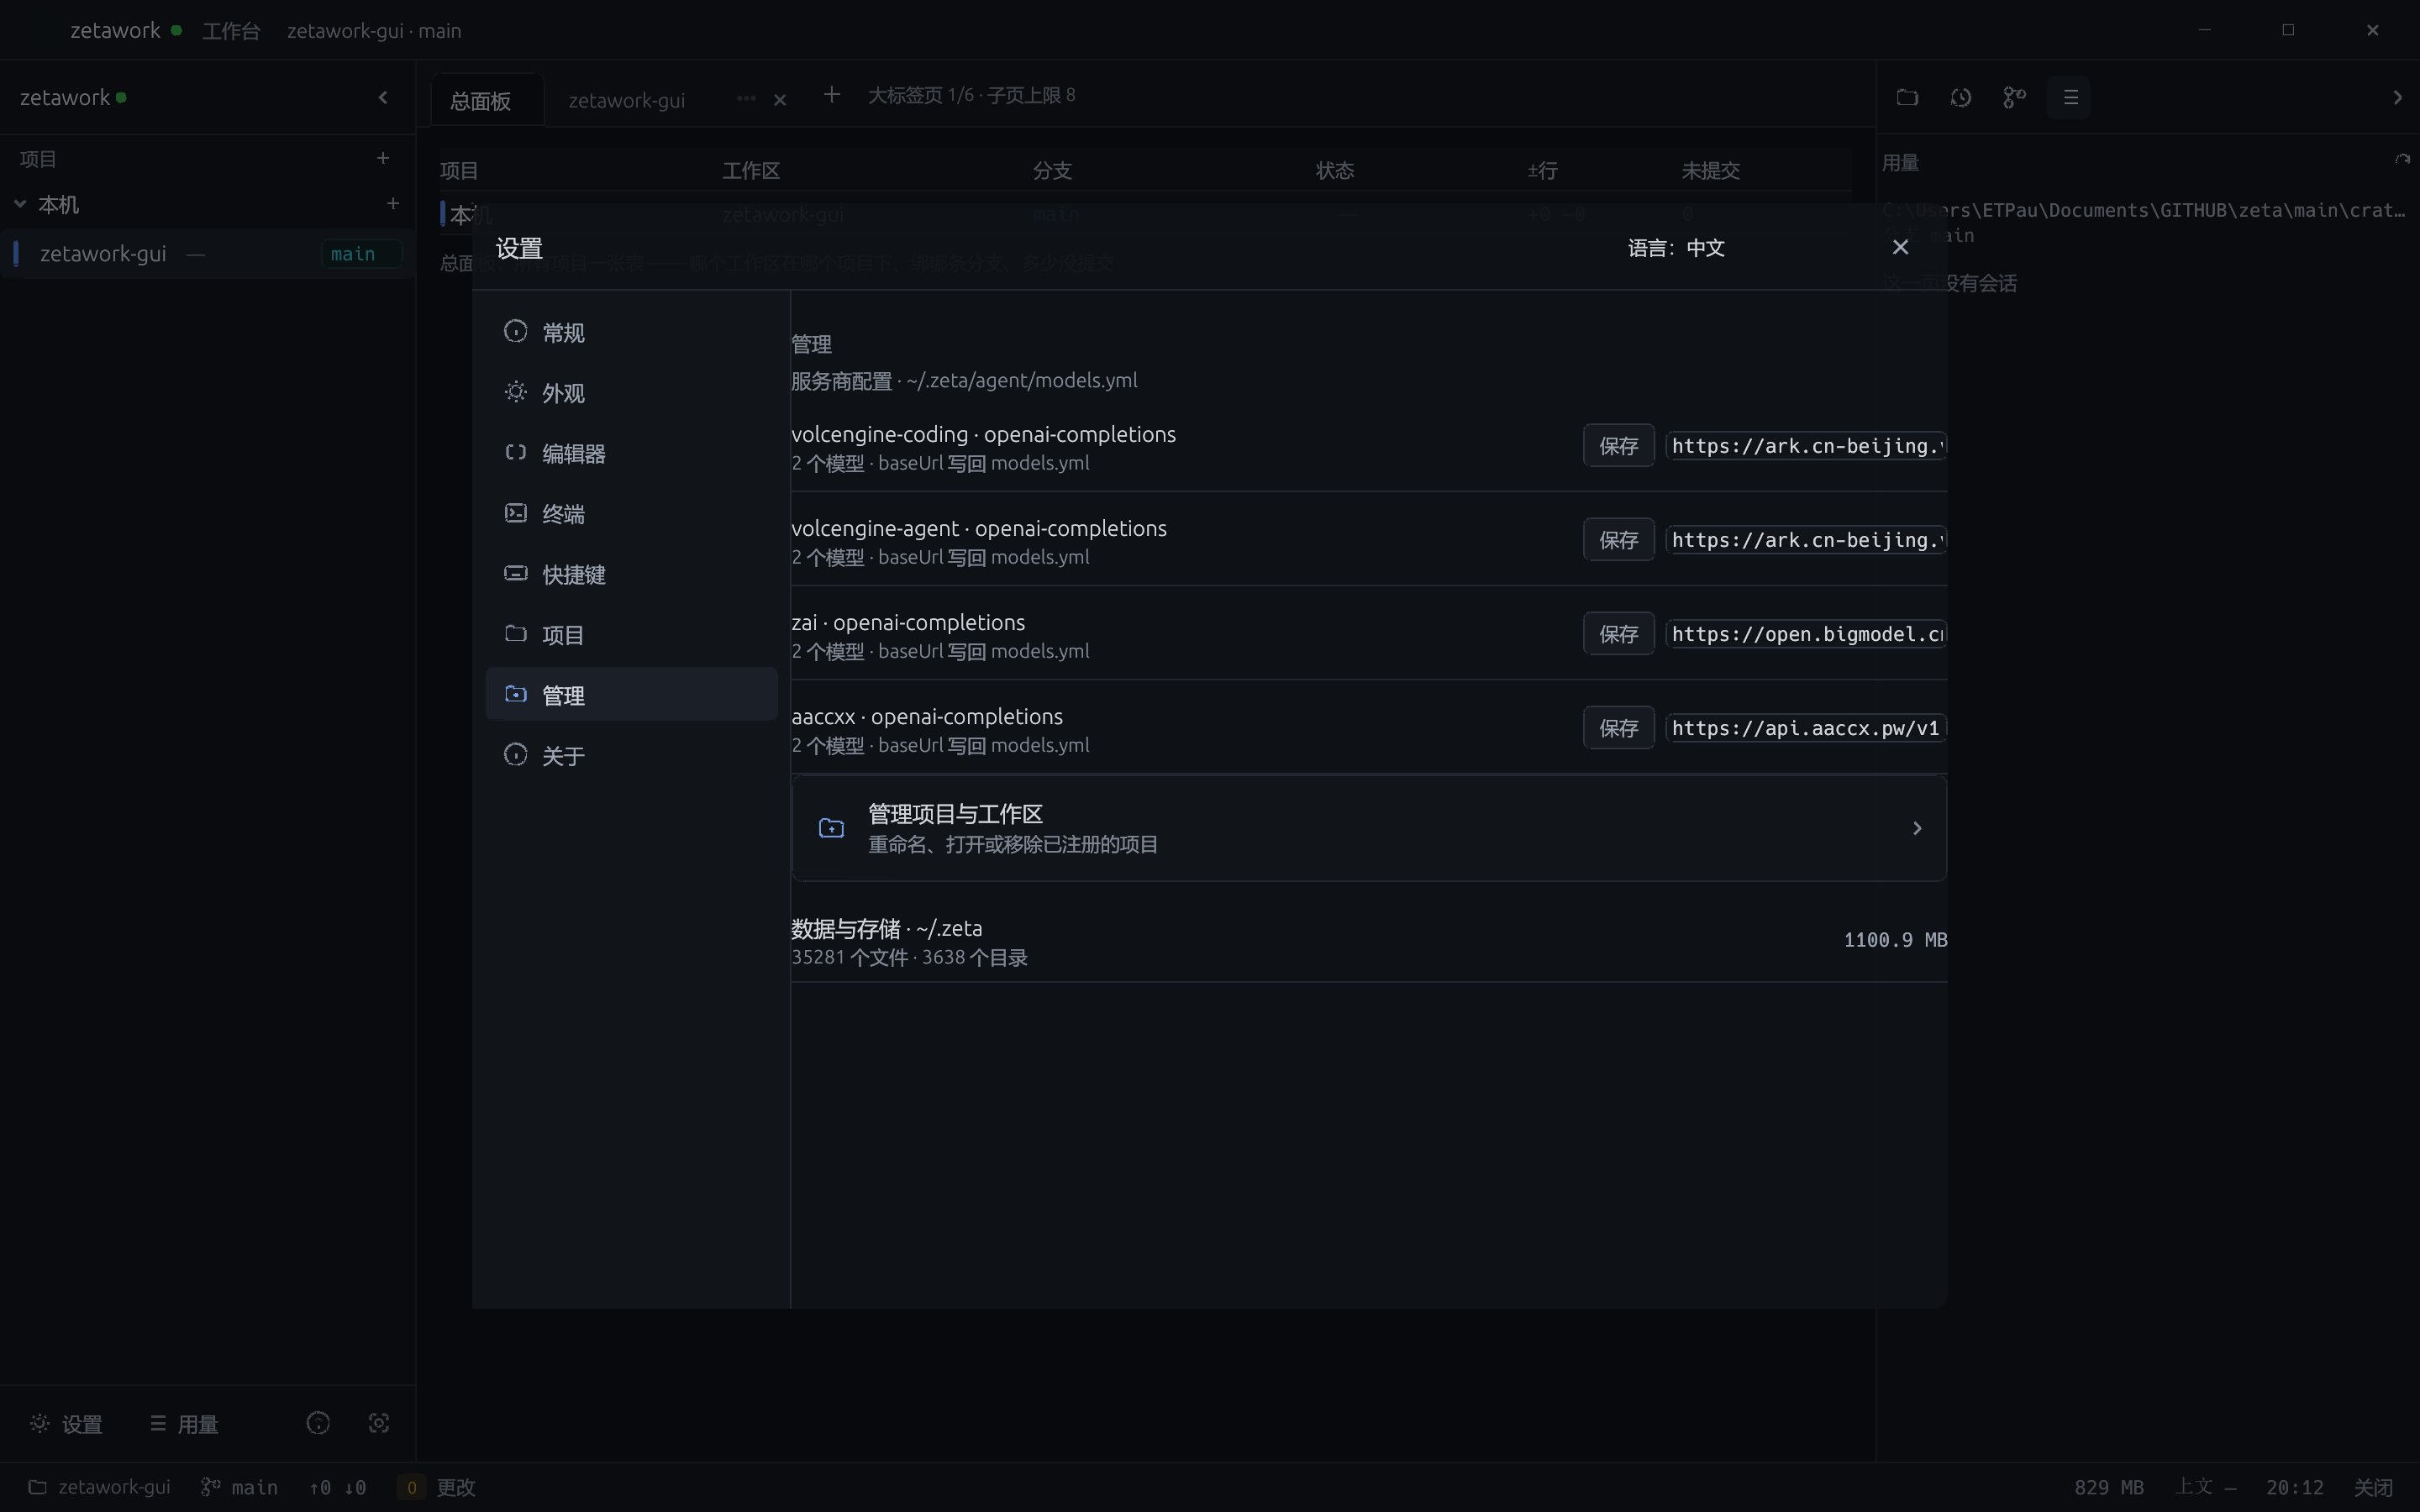Viewport: 2420px width, 1512px height.
Task: Open 设置 from sidebar footer
Action: [x=66, y=1424]
